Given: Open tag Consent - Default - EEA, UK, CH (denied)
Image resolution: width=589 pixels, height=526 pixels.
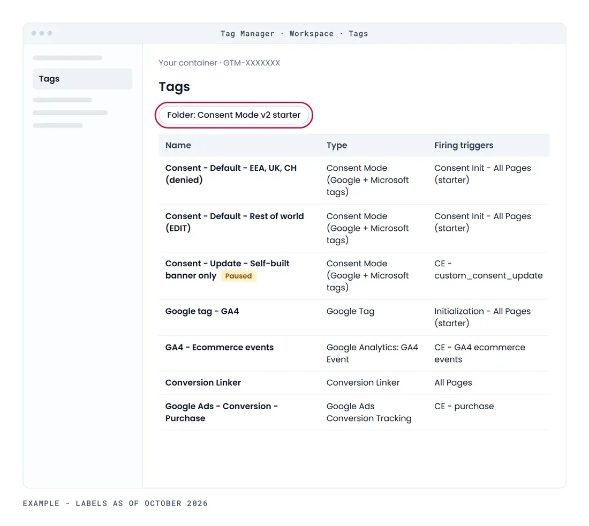Looking at the screenshot, I should coord(231,174).
